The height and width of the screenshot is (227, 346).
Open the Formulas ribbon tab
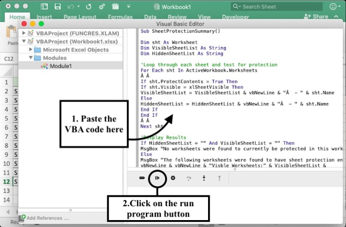coord(120,17)
